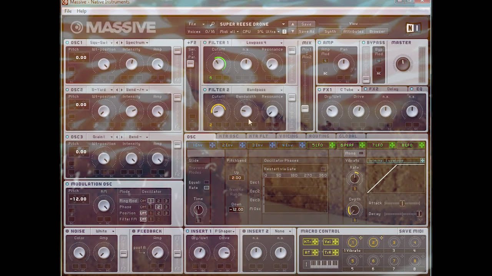The height and width of the screenshot is (276, 492).
Task: Load previous preset with up arrow
Action: (293, 24)
